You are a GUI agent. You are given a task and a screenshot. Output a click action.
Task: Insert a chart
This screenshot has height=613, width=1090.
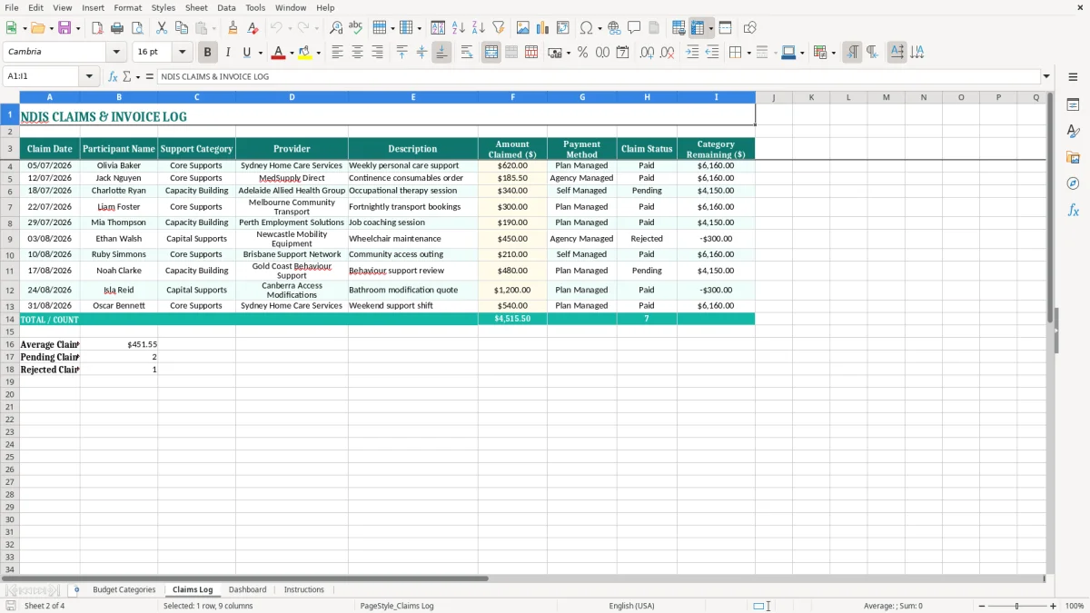pyautogui.click(x=543, y=28)
